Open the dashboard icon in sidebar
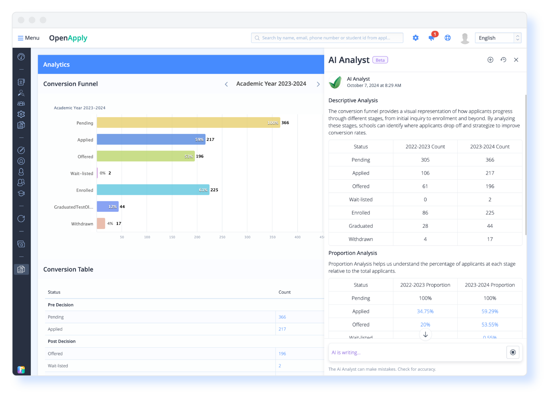 [21, 57]
